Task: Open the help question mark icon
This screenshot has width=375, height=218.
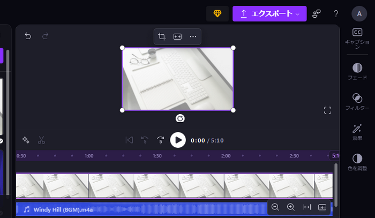Action: [x=336, y=13]
